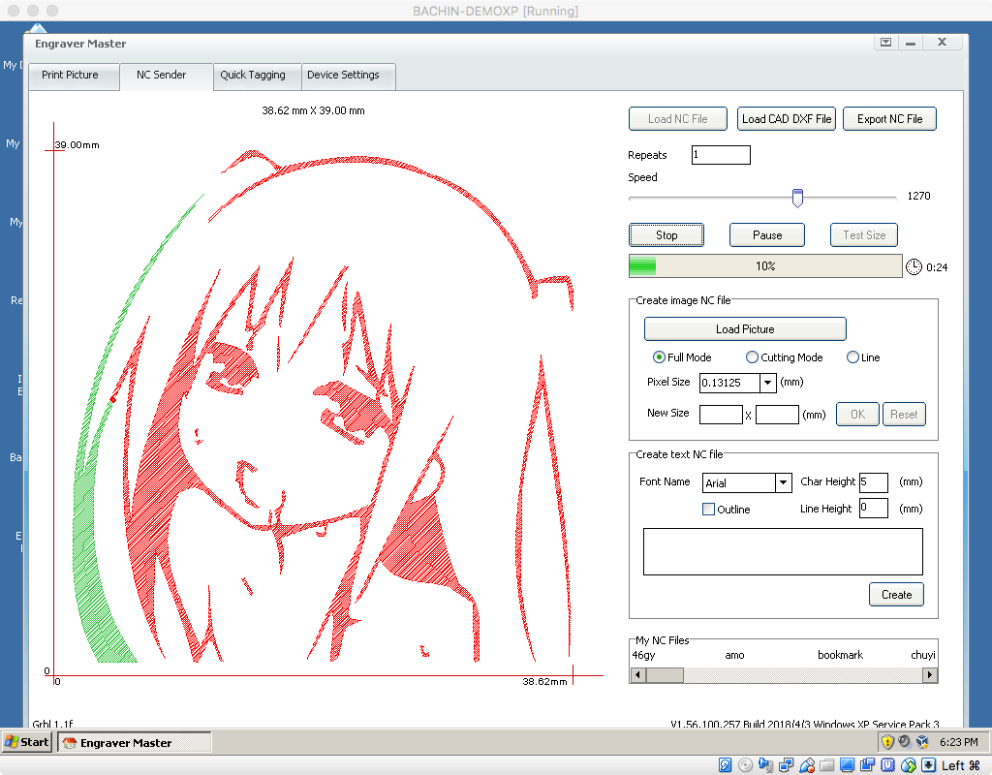The height and width of the screenshot is (775, 992).
Task: Stop the engraving job
Action: [666, 235]
